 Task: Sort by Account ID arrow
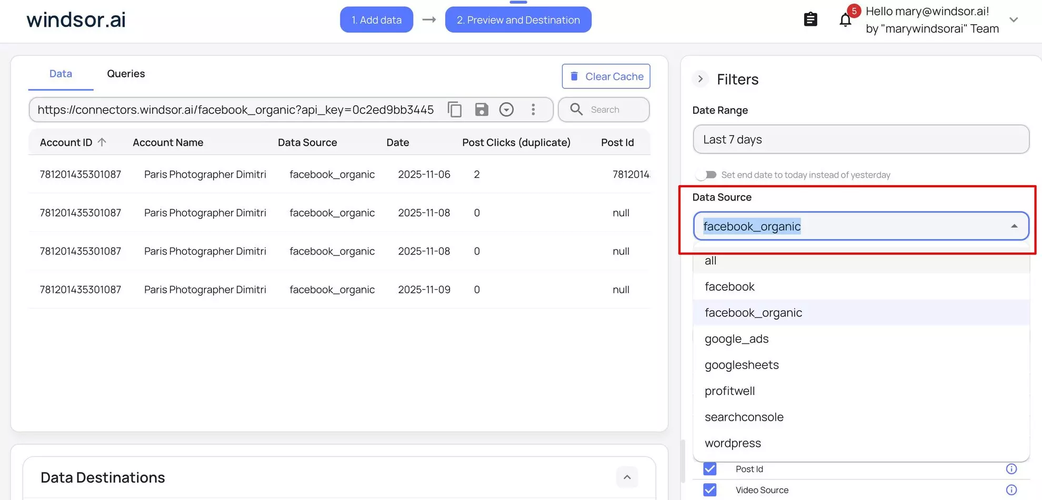coord(102,142)
